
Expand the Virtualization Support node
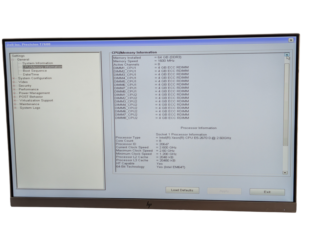15,101
